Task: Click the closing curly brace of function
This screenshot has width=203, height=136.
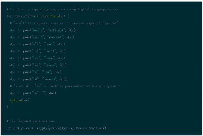Action: tap(7, 107)
